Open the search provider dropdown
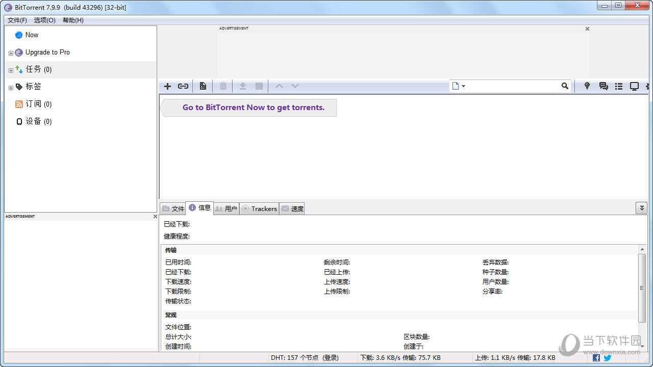This screenshot has width=653, height=367. (x=458, y=86)
